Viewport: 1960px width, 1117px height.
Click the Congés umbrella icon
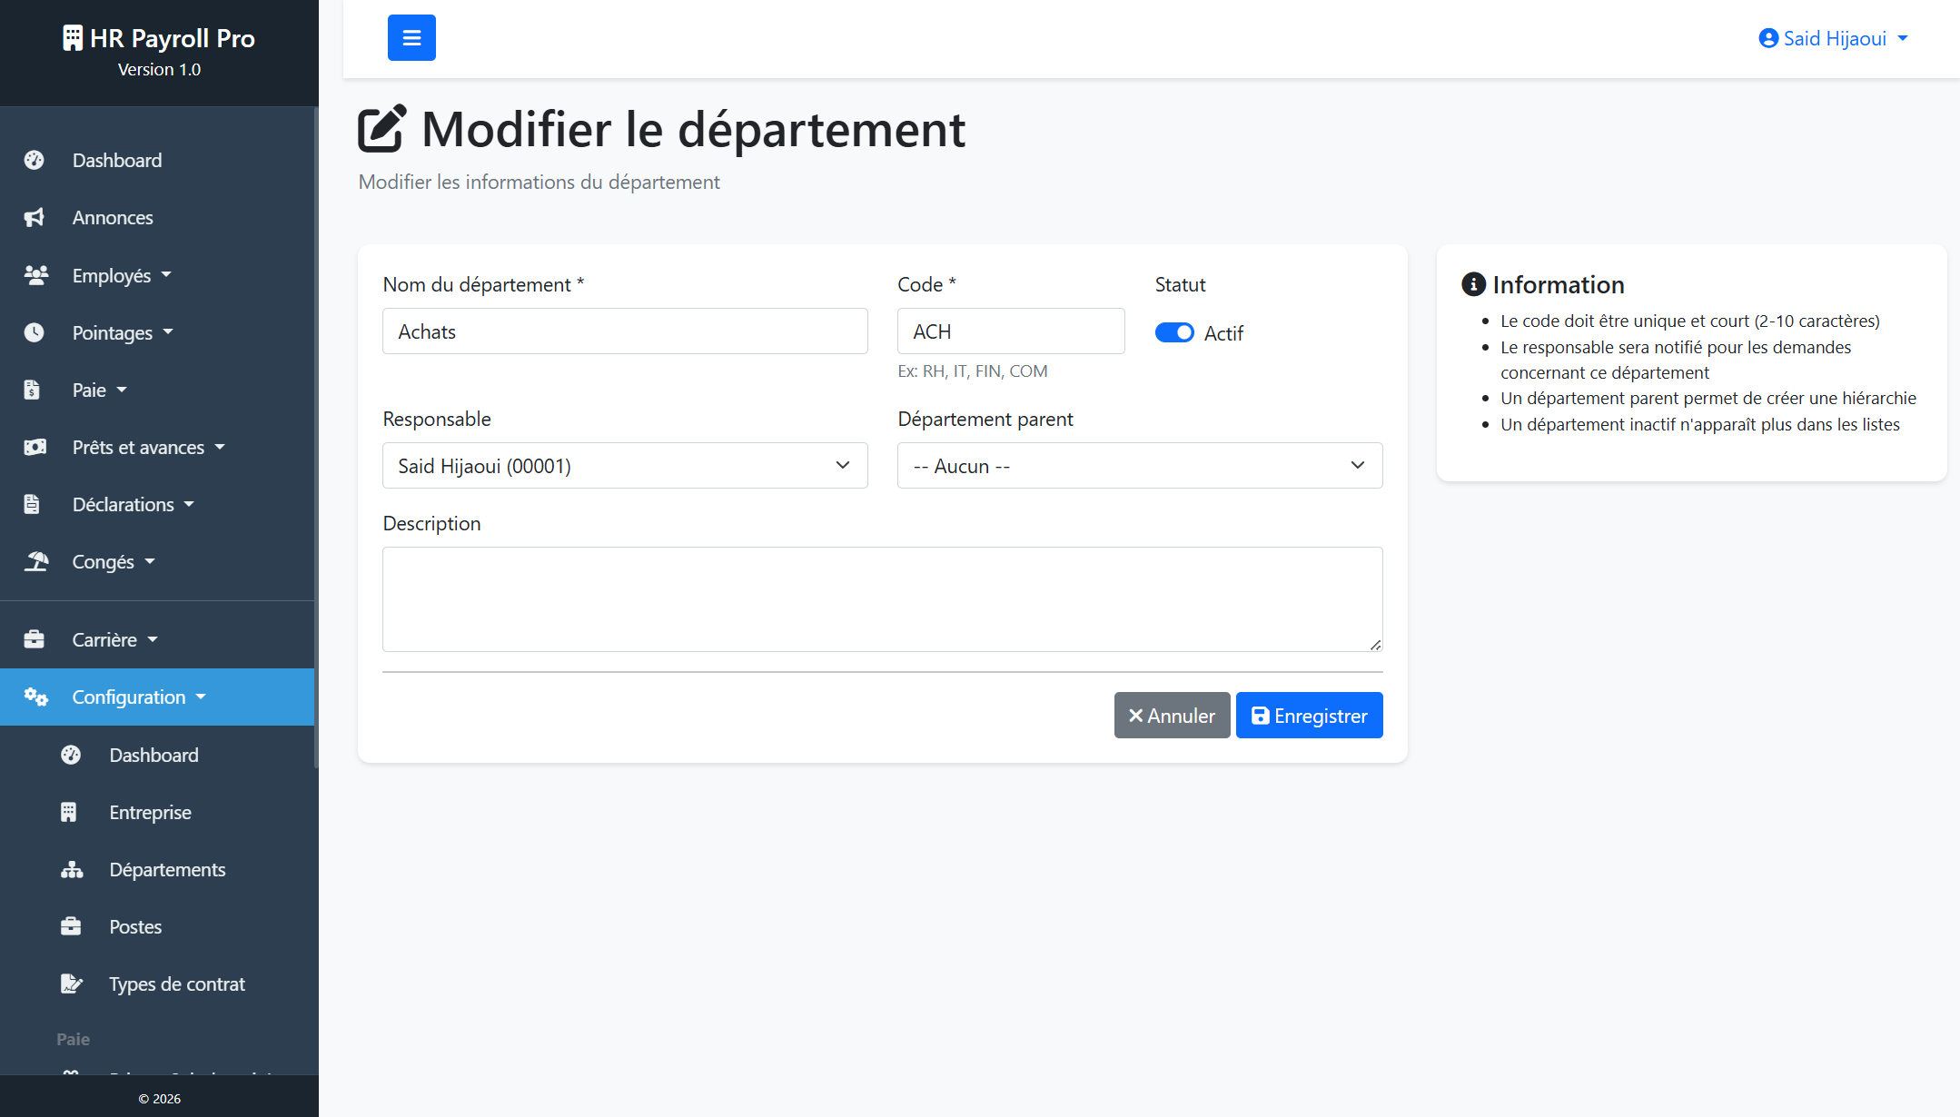coord(35,561)
